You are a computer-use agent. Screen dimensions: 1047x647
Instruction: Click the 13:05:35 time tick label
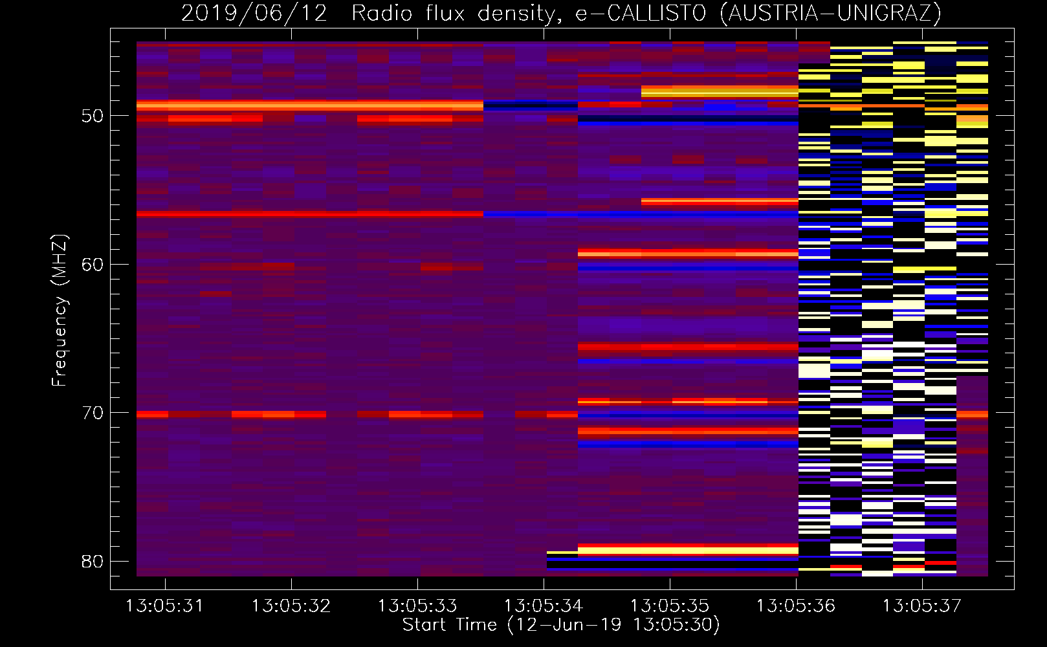(669, 606)
